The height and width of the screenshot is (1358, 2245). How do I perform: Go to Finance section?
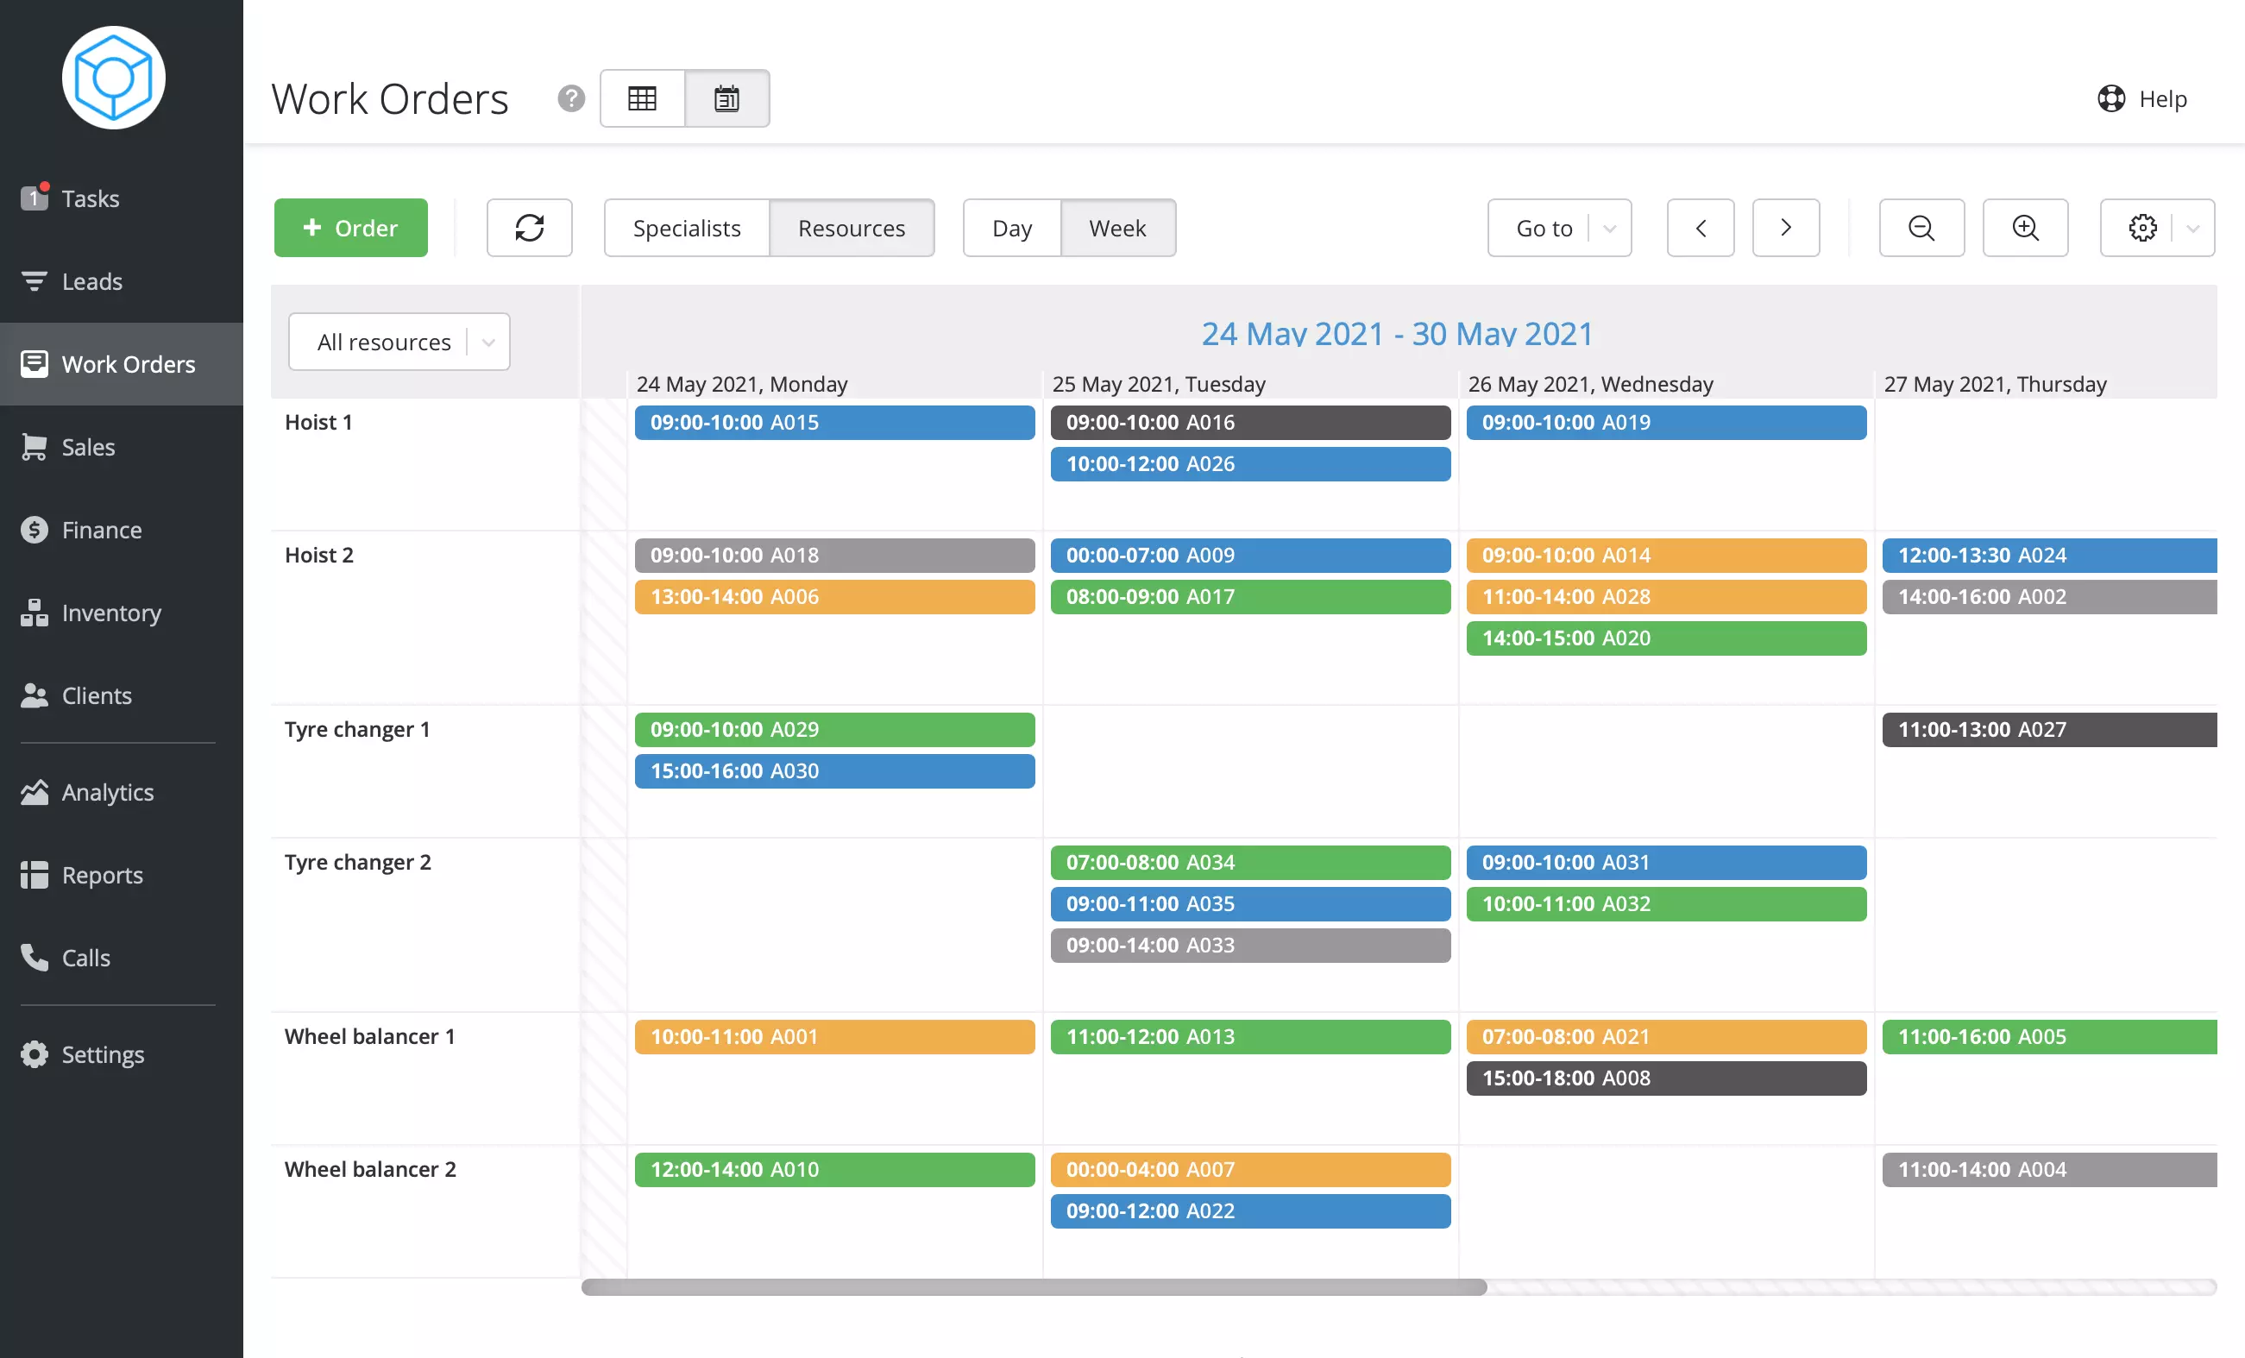pos(121,529)
